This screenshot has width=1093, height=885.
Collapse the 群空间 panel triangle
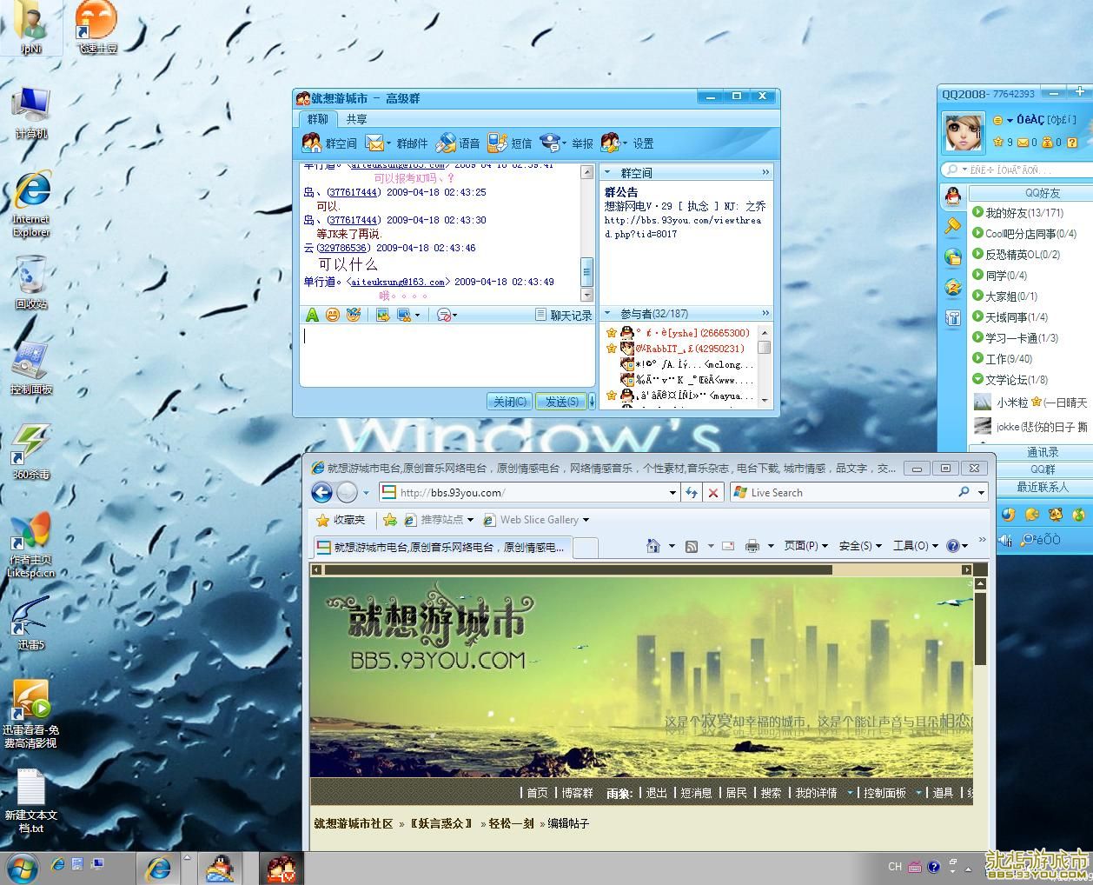608,173
